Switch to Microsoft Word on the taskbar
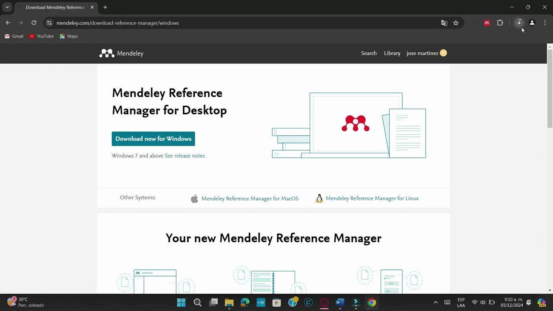This screenshot has width=553, height=311. (x=340, y=302)
